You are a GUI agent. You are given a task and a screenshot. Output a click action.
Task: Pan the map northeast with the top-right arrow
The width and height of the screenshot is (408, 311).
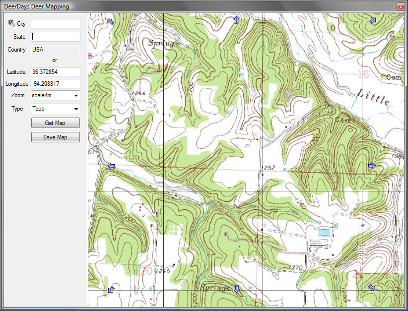[372, 20]
